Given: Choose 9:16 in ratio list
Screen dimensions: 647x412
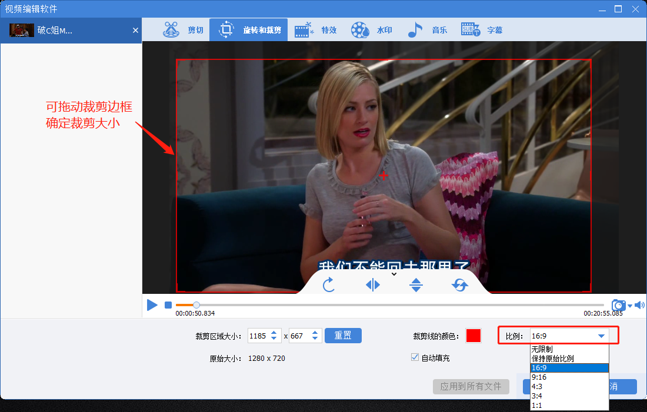Looking at the screenshot, I should pyautogui.click(x=569, y=377).
